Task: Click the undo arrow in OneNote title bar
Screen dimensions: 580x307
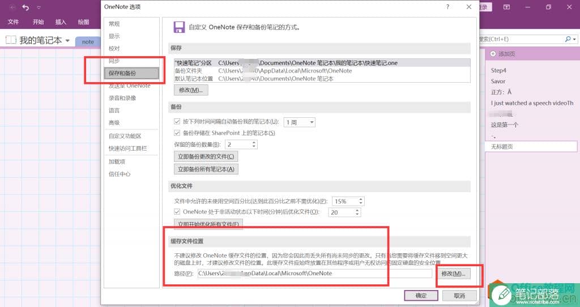Action: coord(25,7)
